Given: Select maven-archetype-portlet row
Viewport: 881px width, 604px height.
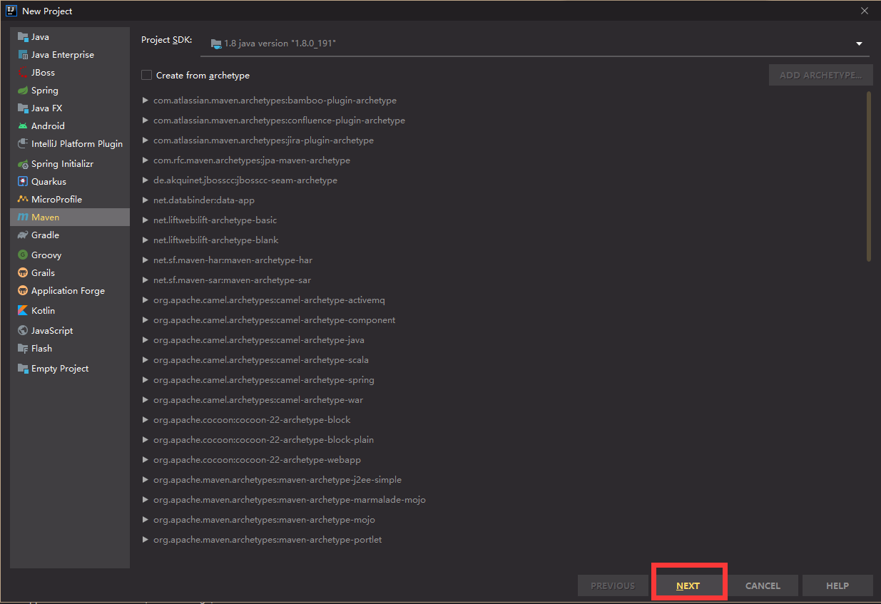Looking at the screenshot, I should [504, 540].
